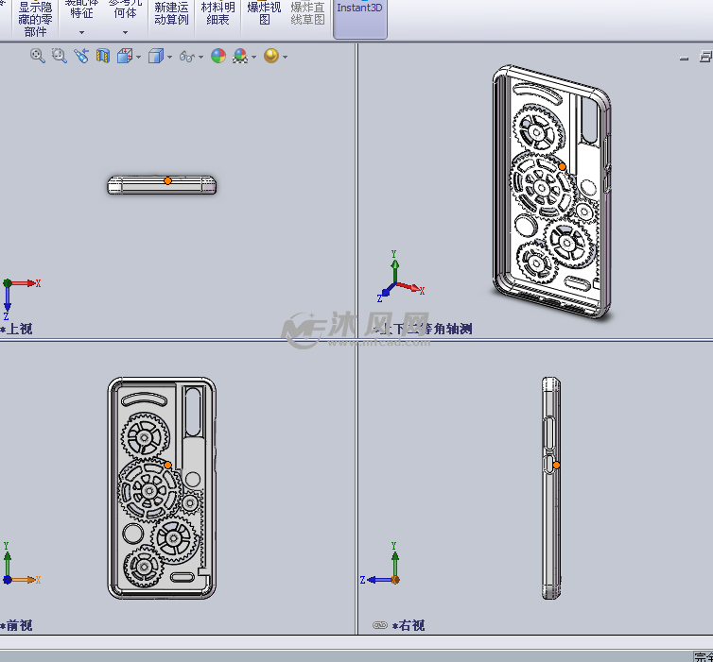Create new motion study 新建运动算例

pos(171,13)
